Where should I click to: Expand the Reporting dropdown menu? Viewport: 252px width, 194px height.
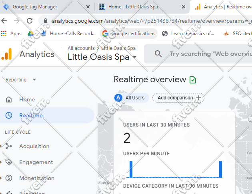[20, 80]
